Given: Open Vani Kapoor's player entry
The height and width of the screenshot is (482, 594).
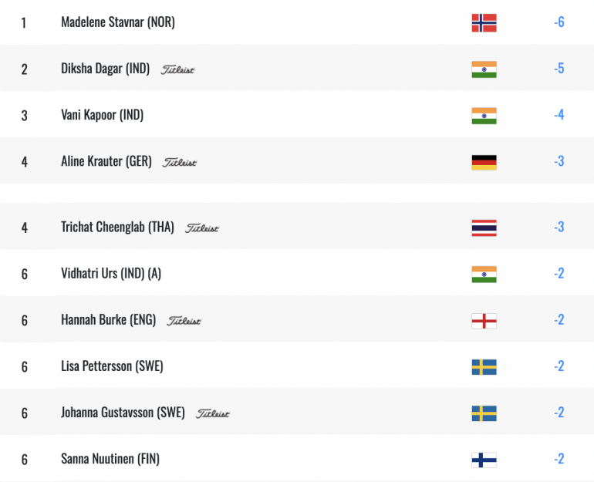Looking at the screenshot, I should [x=103, y=115].
